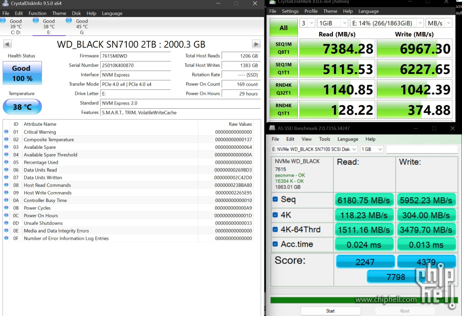
Task: Open CrystalDiskInfo Theme menu
Action: click(59, 13)
